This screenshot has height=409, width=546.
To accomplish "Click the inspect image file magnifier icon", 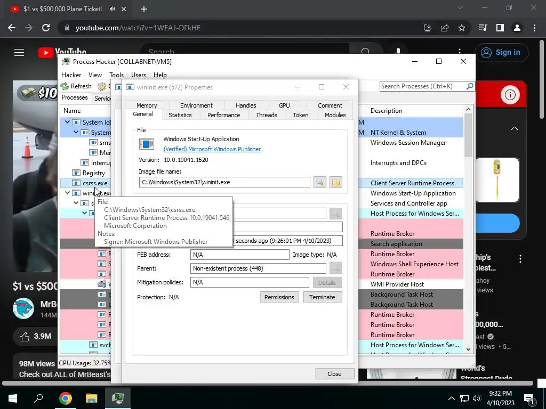I will pyautogui.click(x=320, y=182).
